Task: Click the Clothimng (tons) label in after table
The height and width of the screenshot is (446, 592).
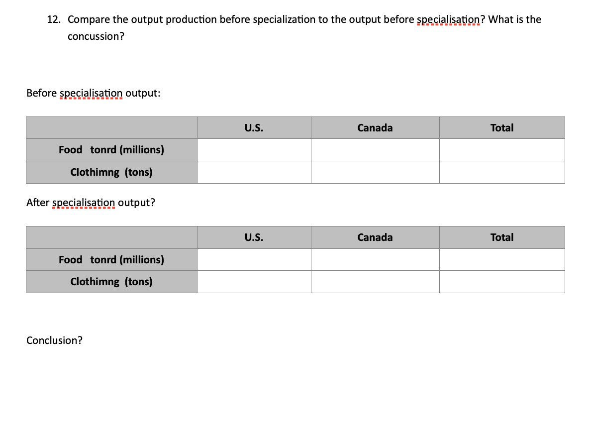Action: (x=111, y=281)
